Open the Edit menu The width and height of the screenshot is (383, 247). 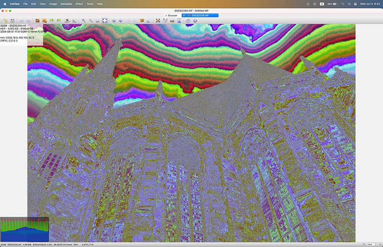pyautogui.click(x=34, y=4)
